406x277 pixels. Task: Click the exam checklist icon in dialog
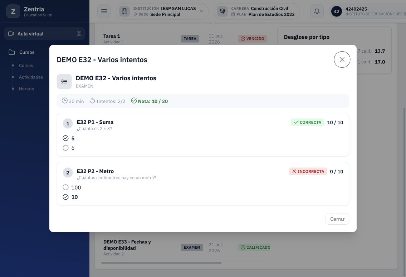point(64,82)
